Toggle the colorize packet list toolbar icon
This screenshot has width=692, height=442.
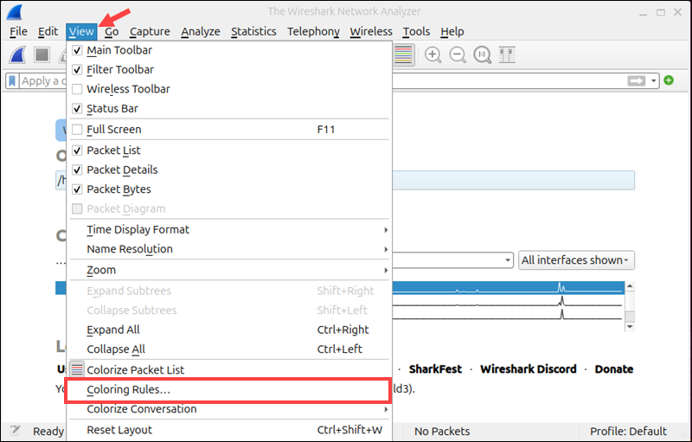pos(403,55)
